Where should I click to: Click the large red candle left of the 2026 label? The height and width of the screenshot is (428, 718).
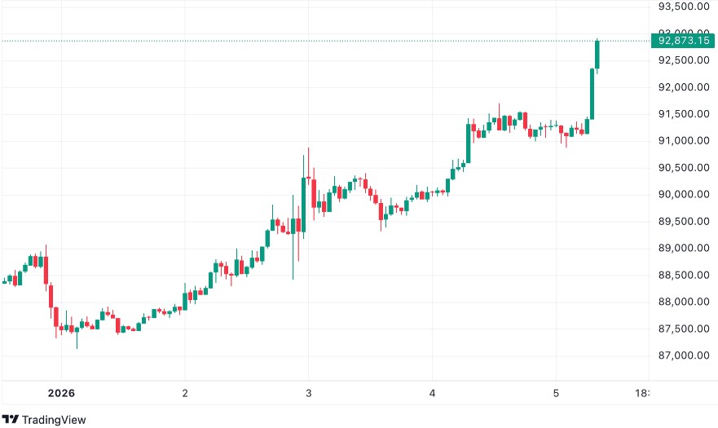pos(46,271)
